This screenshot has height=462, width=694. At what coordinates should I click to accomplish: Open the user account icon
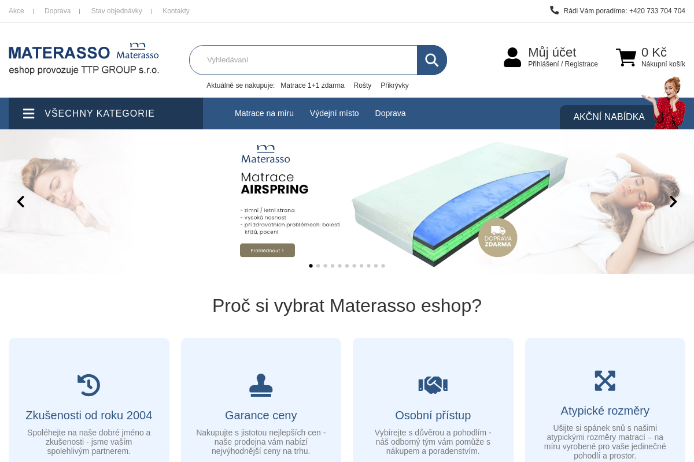512,57
